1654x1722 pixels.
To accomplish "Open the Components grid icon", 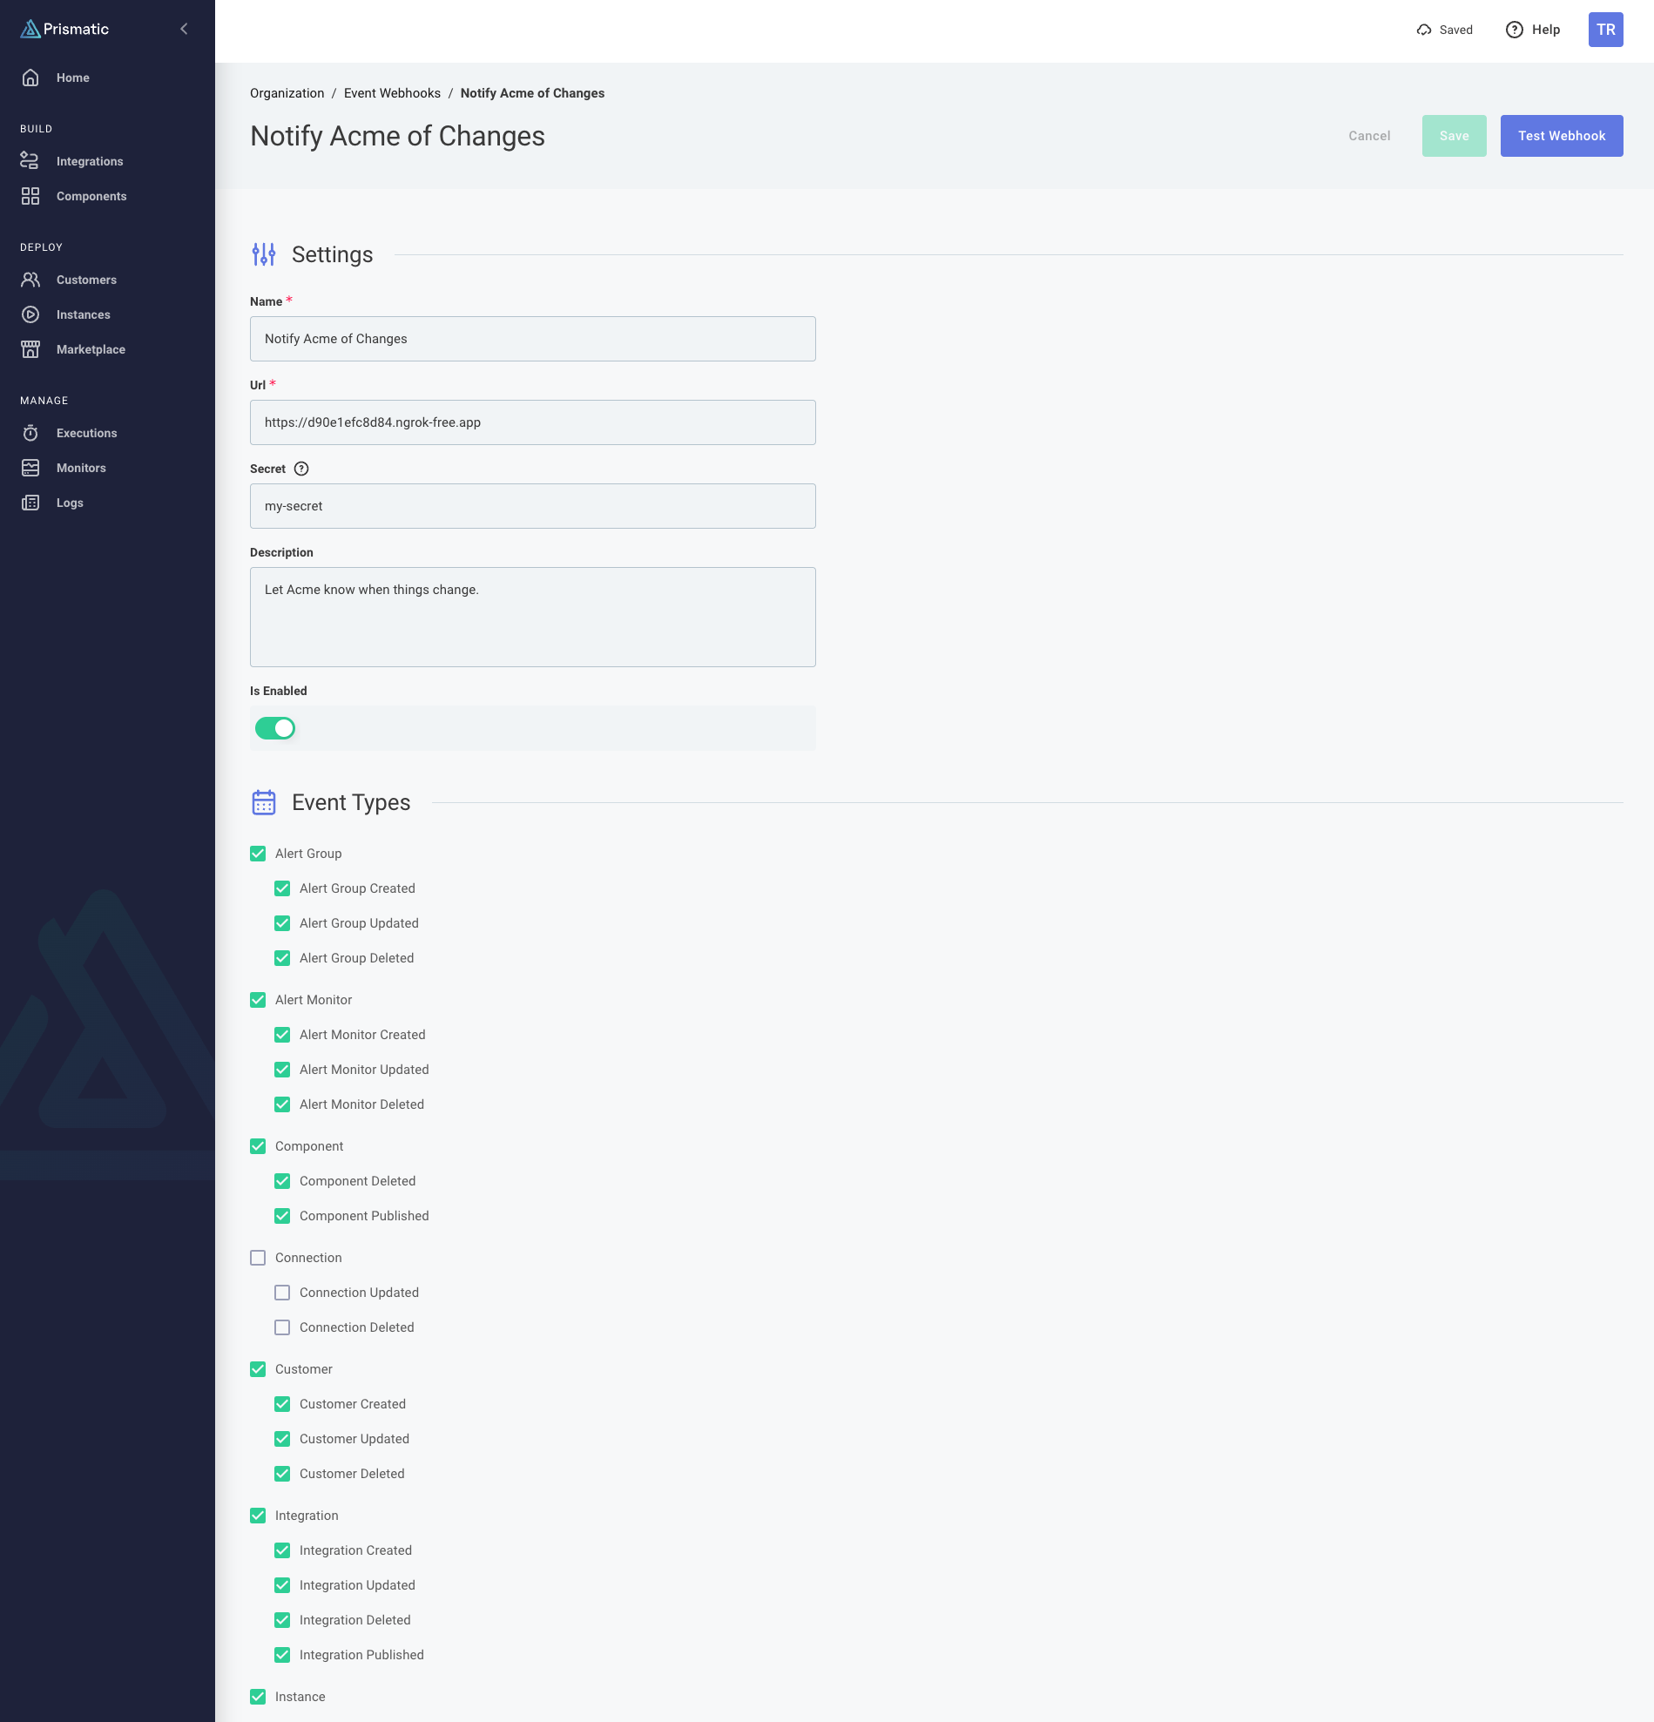I will tap(30, 196).
